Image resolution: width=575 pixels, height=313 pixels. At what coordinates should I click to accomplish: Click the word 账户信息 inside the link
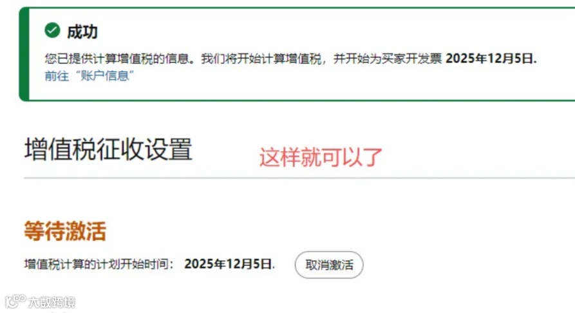104,76
